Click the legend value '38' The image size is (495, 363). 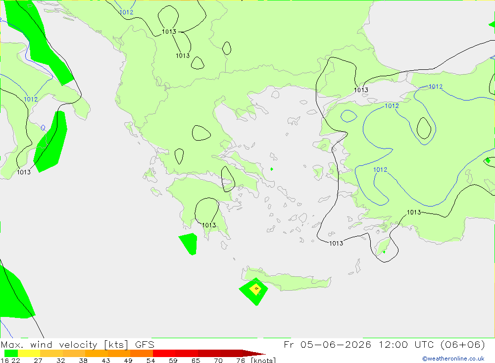[x=83, y=361]
